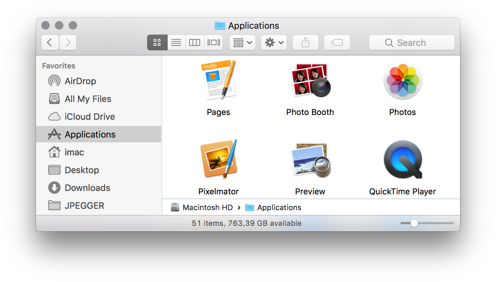Switch to icon view
This screenshot has height=282, width=496.
point(157,42)
